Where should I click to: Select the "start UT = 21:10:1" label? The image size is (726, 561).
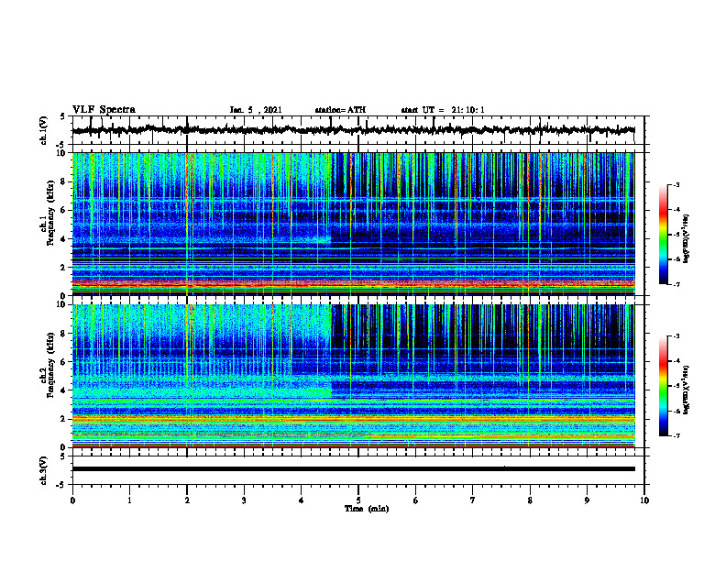coord(443,110)
